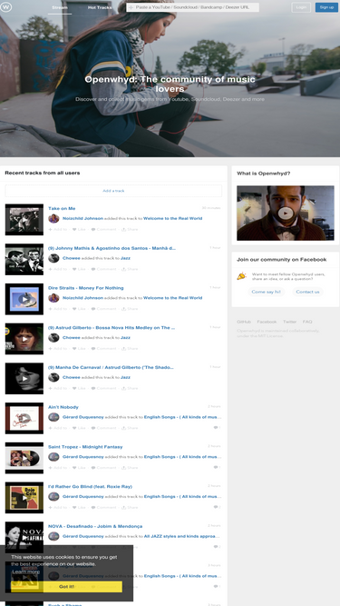Open Chowee's Jazz playlist on Johnny Mathis track
Screen dimensions: 340x606
125,258
